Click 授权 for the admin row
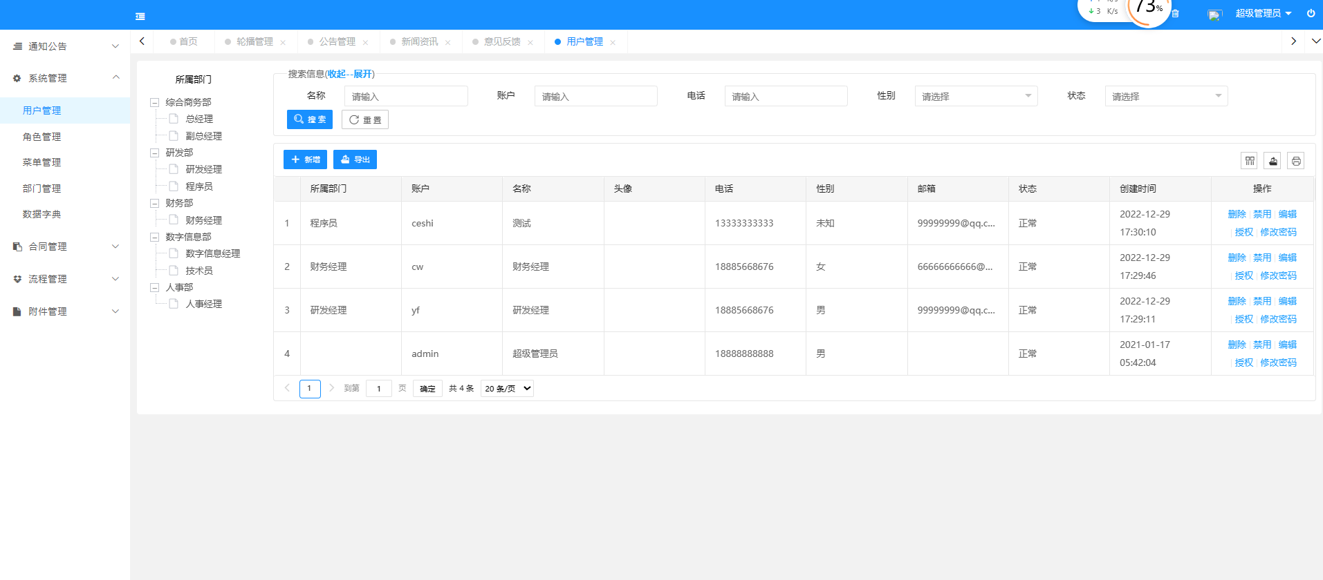 click(x=1244, y=362)
